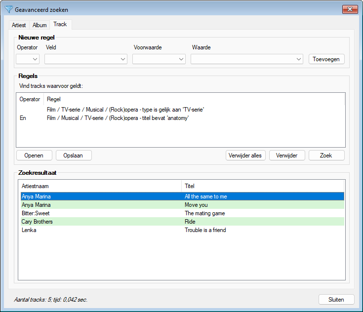Switch to the Album tab

[40, 25]
